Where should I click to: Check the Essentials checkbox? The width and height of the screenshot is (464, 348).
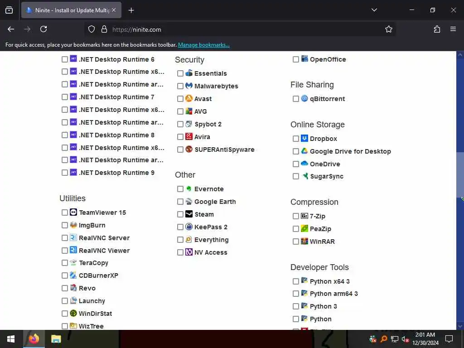click(180, 73)
